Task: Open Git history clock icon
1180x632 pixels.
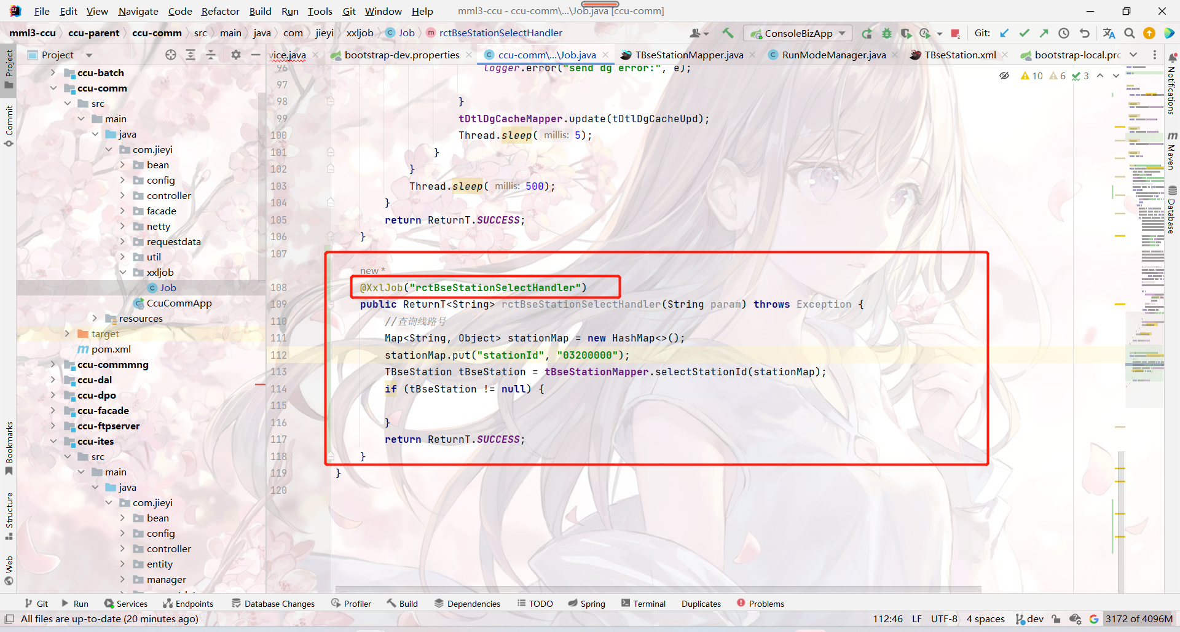Action: pos(1064,33)
